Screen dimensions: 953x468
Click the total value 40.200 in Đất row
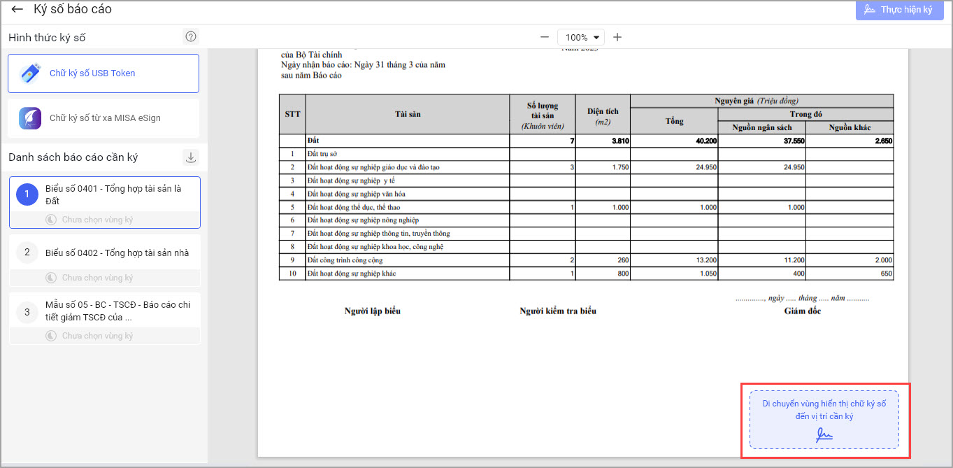[x=707, y=141]
